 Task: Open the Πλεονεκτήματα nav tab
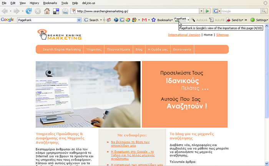tap(118, 49)
